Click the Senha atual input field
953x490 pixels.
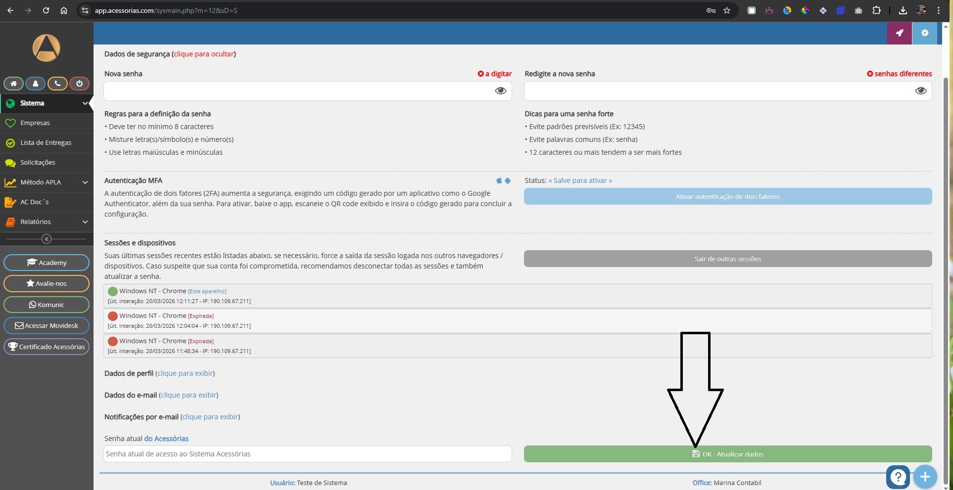307,454
